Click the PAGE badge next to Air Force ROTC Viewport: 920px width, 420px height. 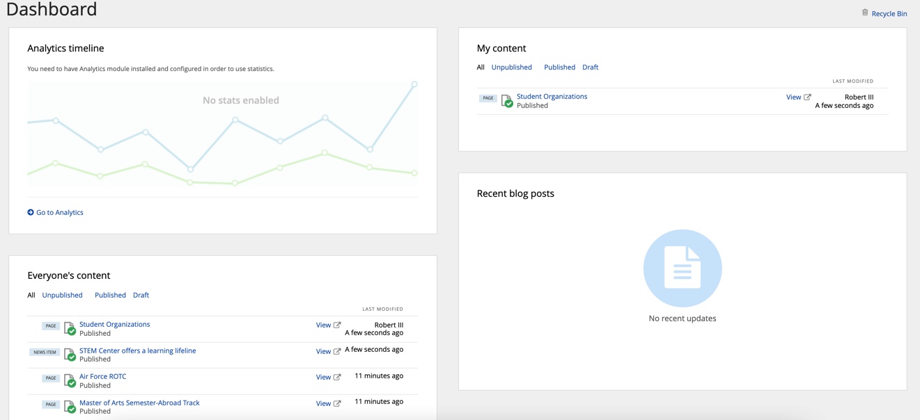50,378
